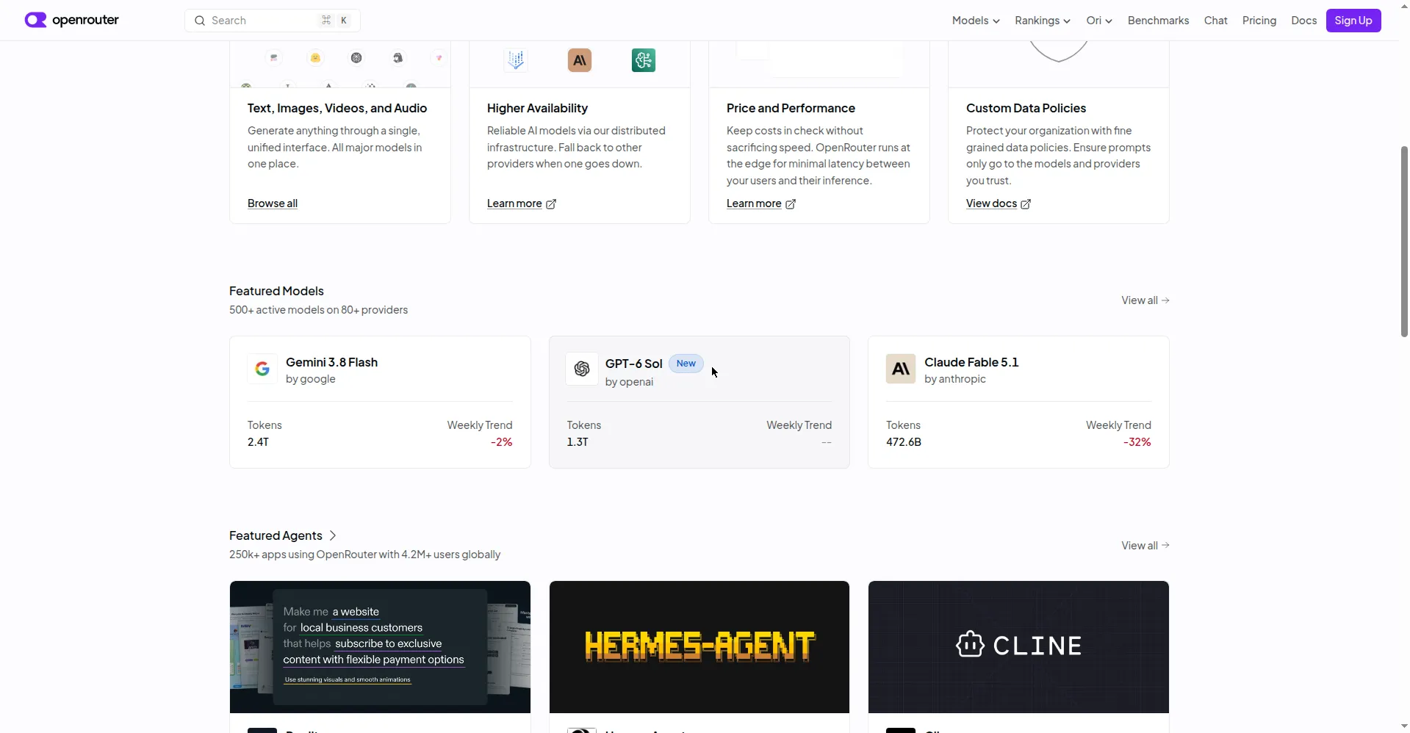Follow the Browse all link
Viewport: 1410px width, 733px height.
pos(273,203)
